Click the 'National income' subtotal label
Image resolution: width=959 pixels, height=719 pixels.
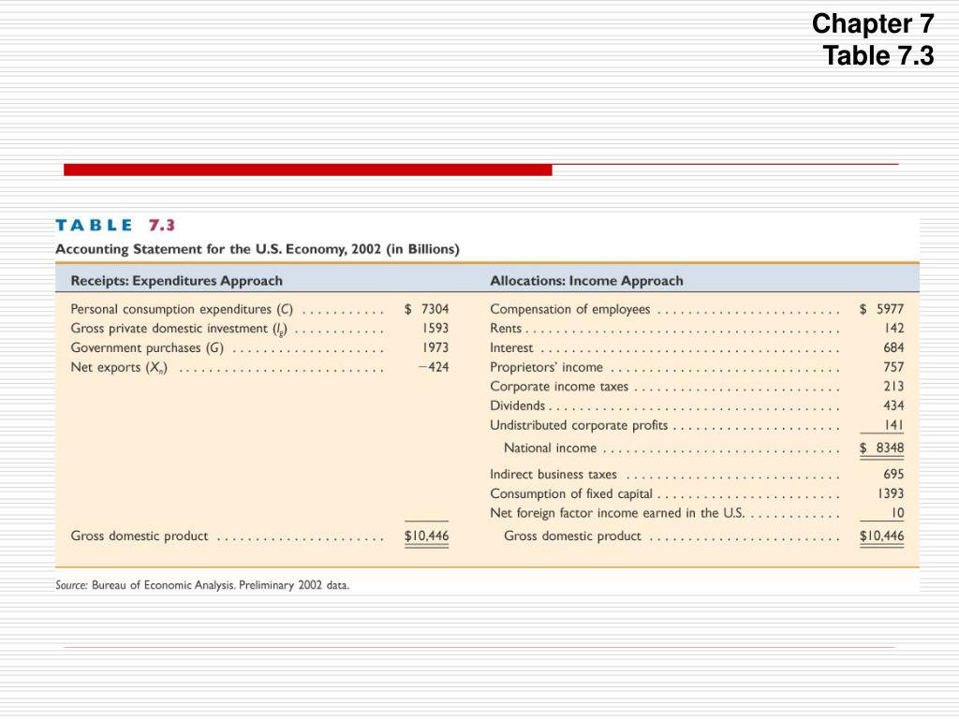(x=550, y=448)
